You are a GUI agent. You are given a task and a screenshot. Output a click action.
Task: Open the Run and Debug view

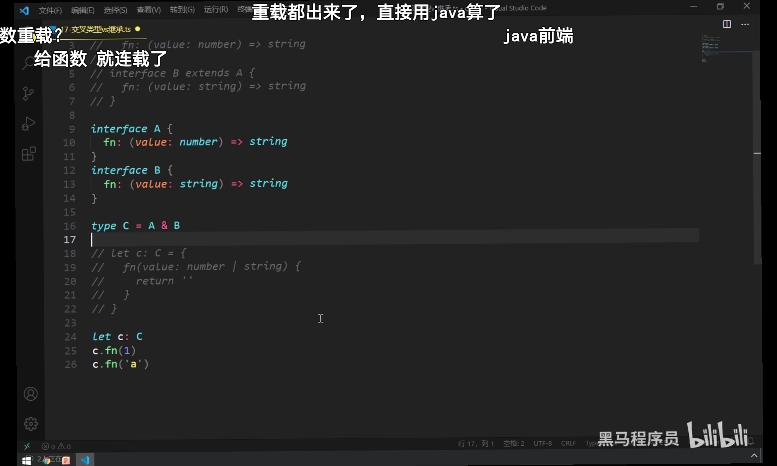[28, 123]
